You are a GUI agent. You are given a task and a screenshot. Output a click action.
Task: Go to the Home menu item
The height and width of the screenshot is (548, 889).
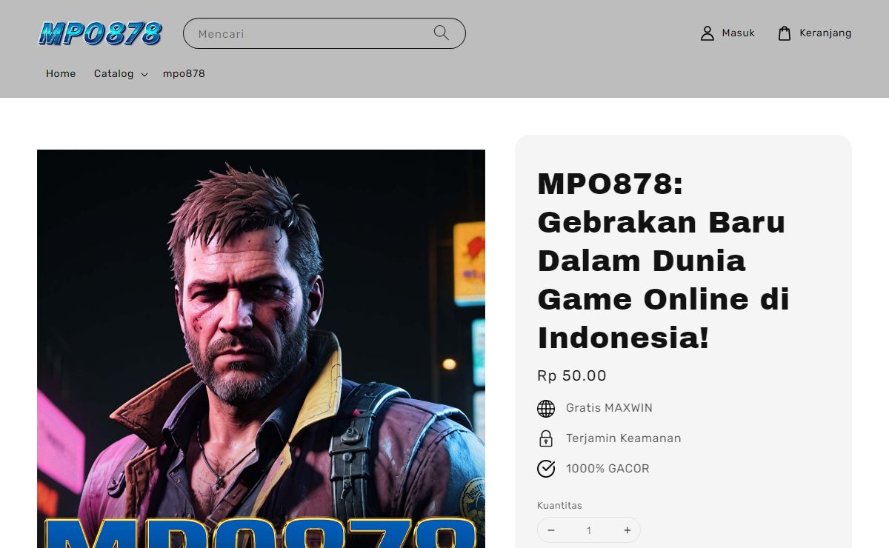coord(61,73)
